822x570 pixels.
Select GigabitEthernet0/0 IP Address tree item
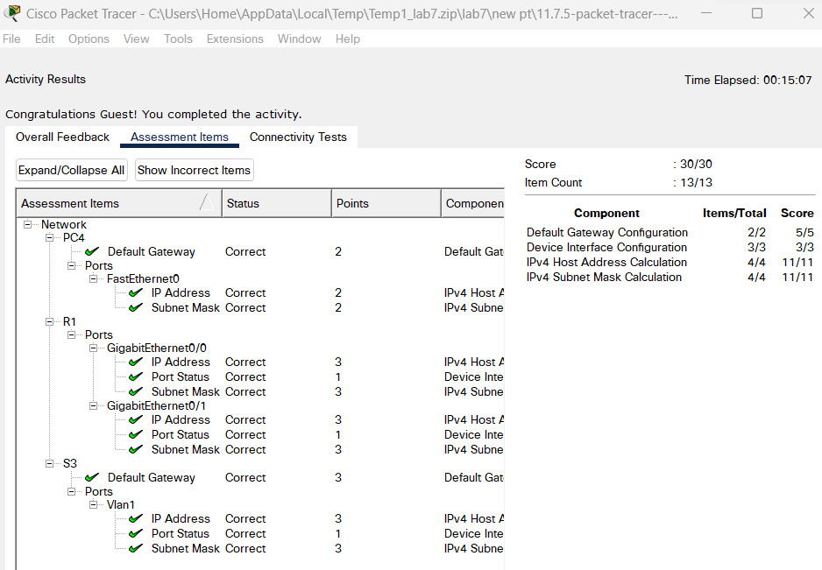(x=181, y=362)
